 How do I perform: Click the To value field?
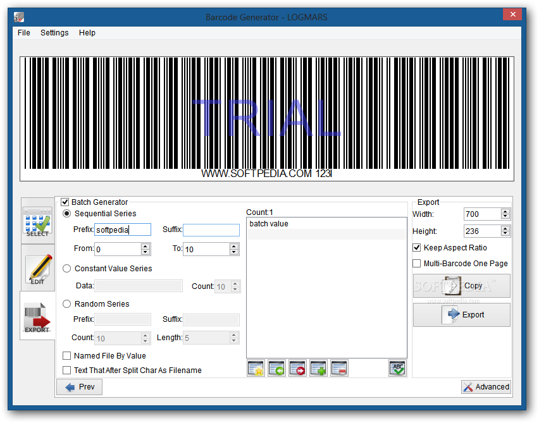[x=206, y=249]
